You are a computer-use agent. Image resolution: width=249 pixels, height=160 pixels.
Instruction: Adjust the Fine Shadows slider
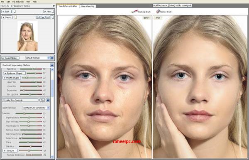click(31, 126)
